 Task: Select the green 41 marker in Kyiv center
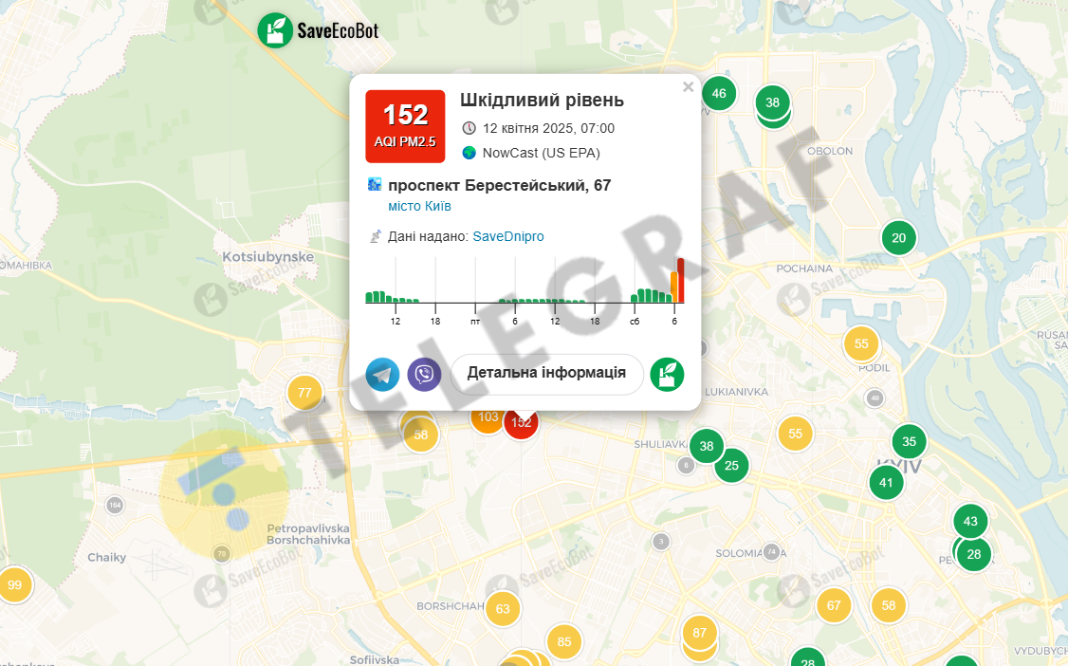tap(886, 483)
